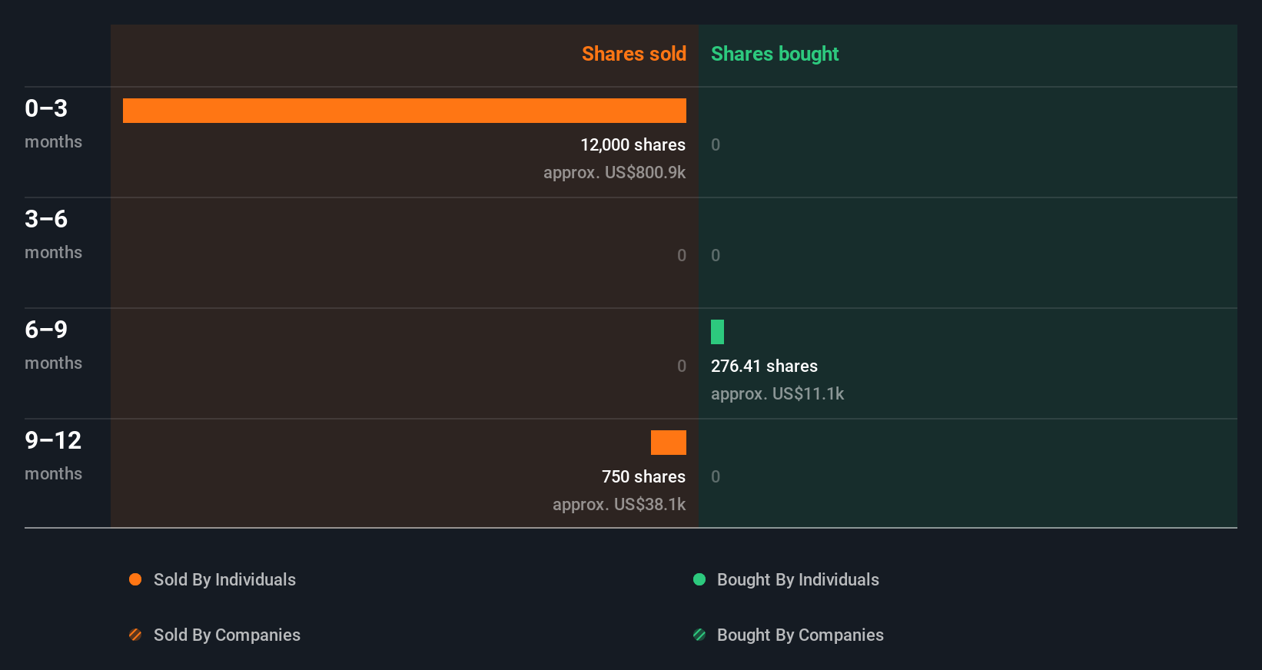The width and height of the screenshot is (1262, 670).
Task: Click the Shares sold column header
Action: click(x=634, y=54)
